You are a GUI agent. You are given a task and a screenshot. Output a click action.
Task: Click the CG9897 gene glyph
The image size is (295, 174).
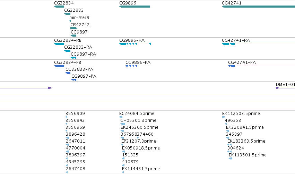pyautogui.click(x=73, y=36)
